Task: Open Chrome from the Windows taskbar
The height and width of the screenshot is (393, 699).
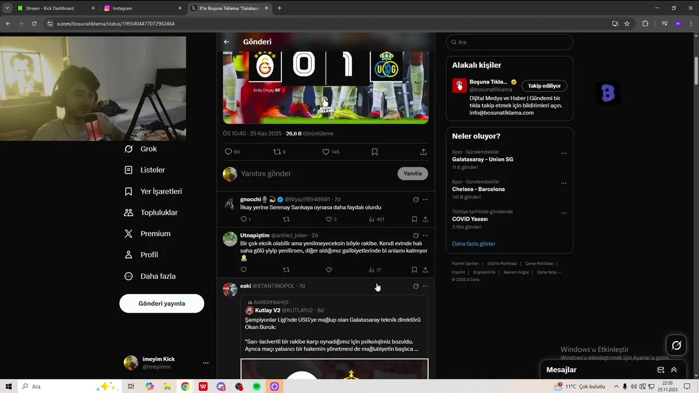Action: 185,386
